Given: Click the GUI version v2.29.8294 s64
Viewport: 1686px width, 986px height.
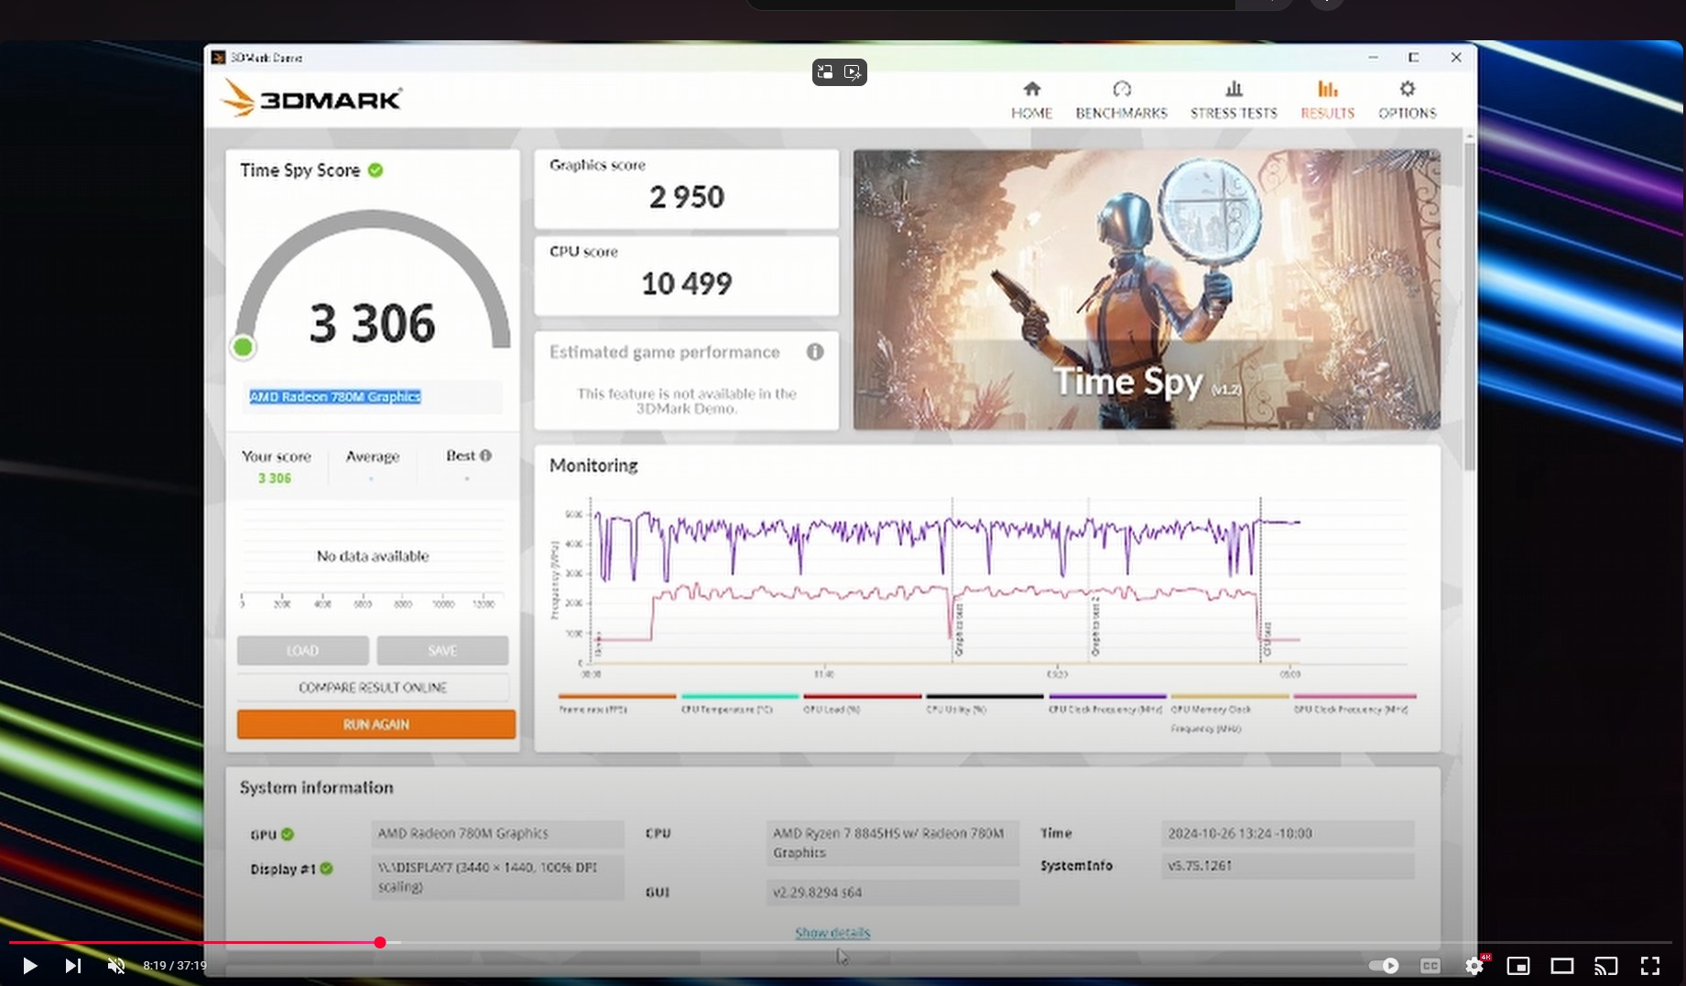Looking at the screenshot, I should [892, 893].
